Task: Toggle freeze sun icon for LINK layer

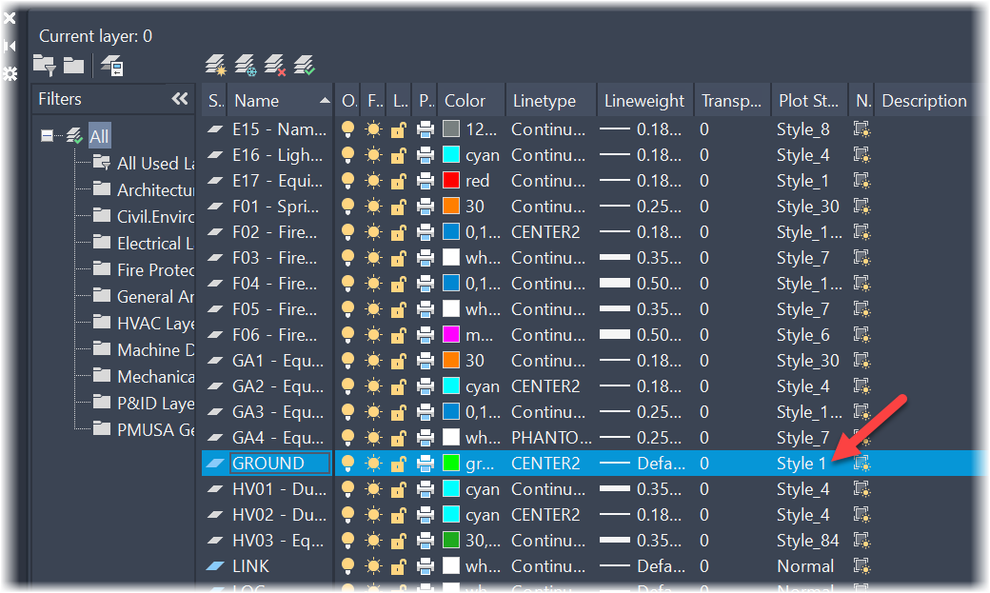Action: tap(374, 566)
